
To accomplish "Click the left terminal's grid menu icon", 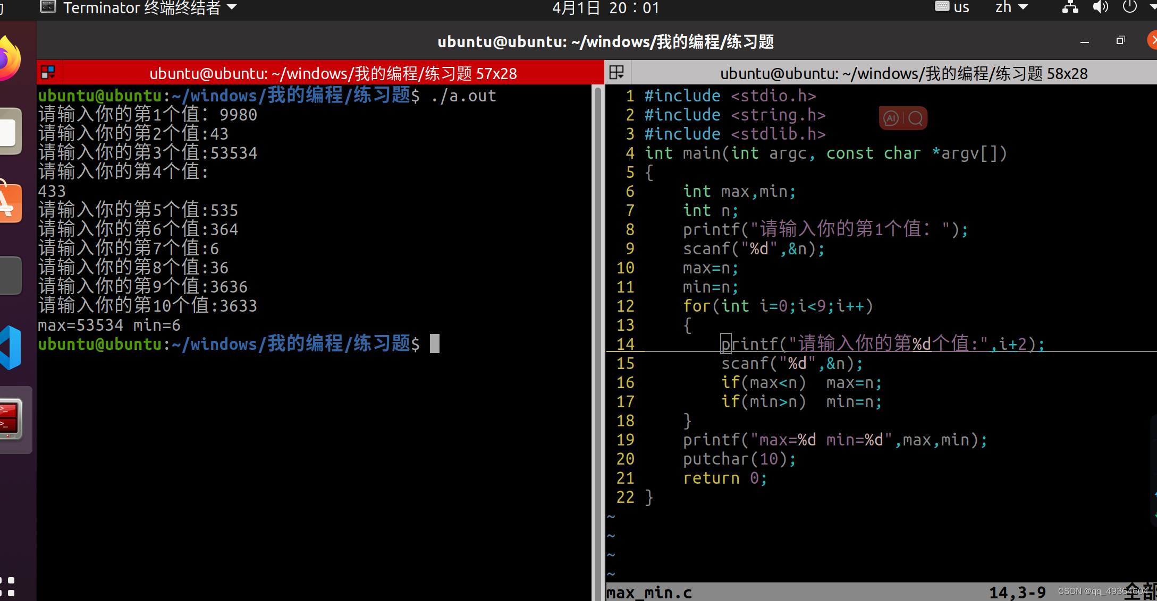I will pos(48,73).
